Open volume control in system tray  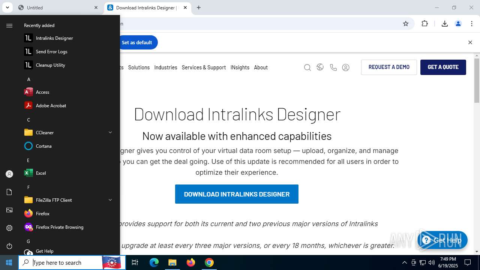click(x=431, y=262)
